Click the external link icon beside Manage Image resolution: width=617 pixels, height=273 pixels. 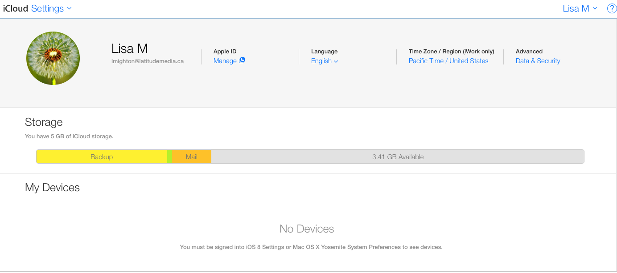point(242,60)
